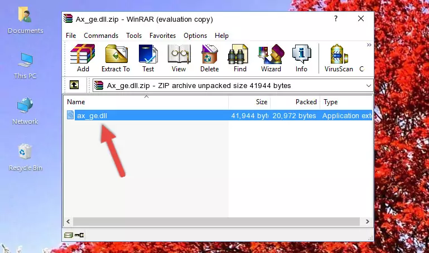Screen dimensions: 429x253
Task: Run the Test archive tool
Action: [x=148, y=58]
